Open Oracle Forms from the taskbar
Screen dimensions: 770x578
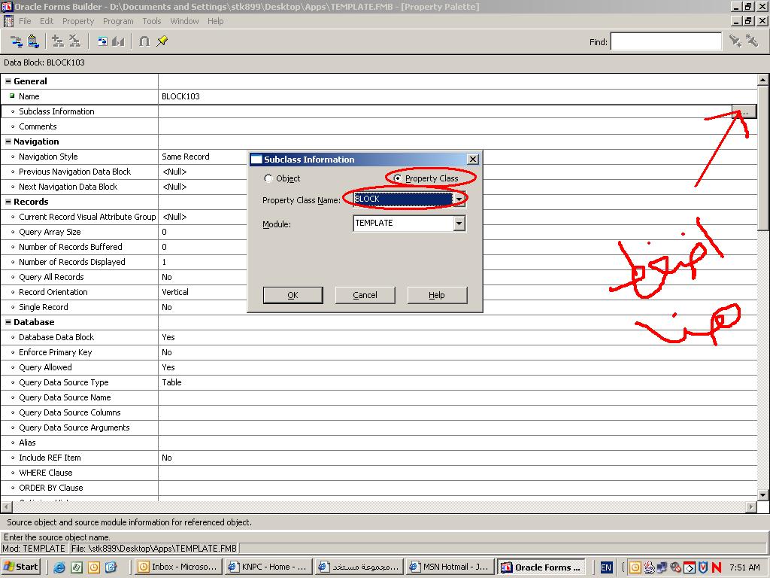[541, 567]
